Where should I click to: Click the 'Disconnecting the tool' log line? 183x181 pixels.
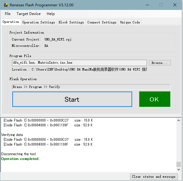[x=18, y=154]
